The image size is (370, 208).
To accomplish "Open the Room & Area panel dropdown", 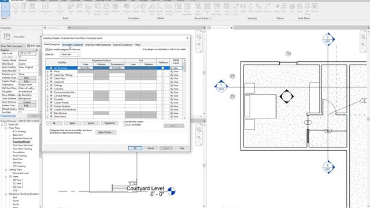I will pyautogui.click(x=203, y=18).
